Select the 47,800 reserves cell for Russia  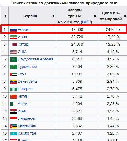click(x=77, y=29)
